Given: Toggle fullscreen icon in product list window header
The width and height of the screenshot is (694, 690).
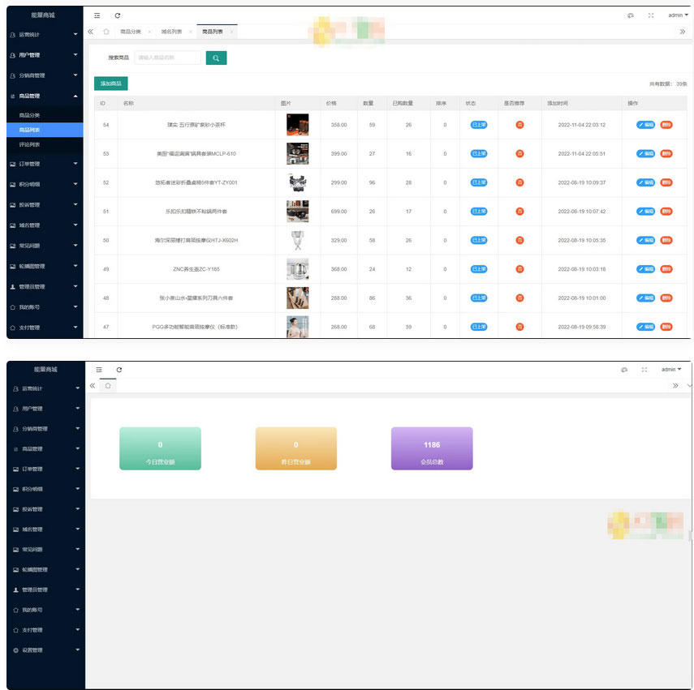Looking at the screenshot, I should pyautogui.click(x=651, y=15).
